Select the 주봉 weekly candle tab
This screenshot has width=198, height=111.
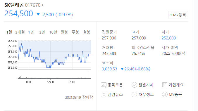coord(75,32)
